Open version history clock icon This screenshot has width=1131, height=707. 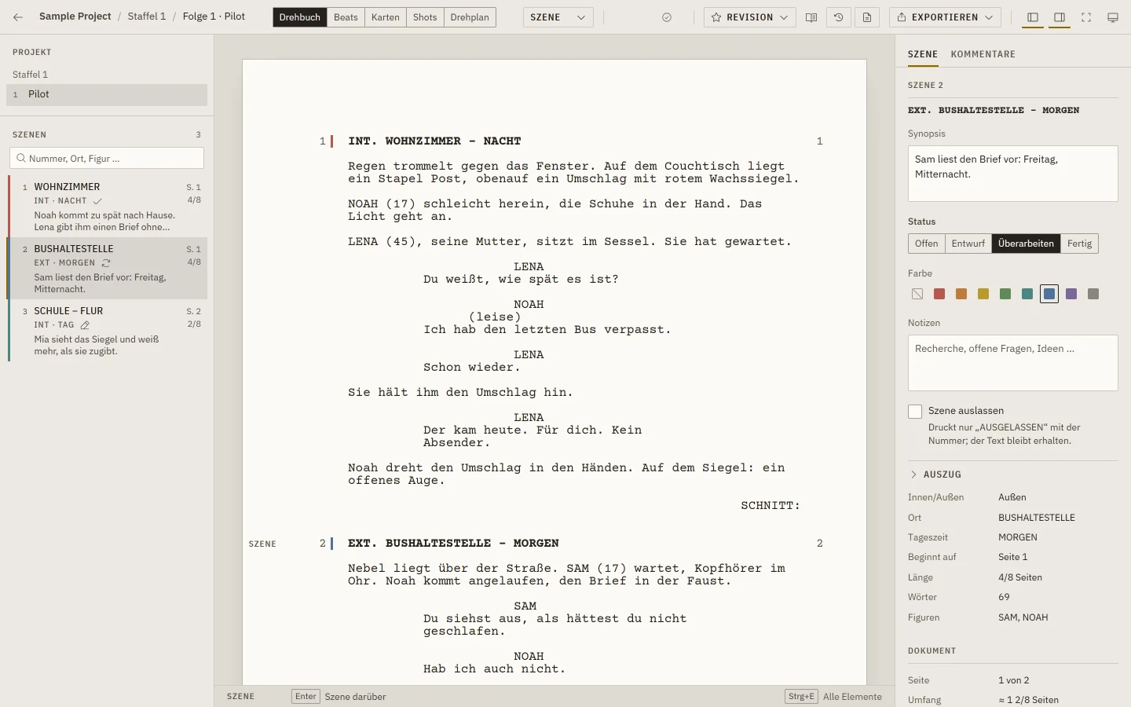coord(839,17)
